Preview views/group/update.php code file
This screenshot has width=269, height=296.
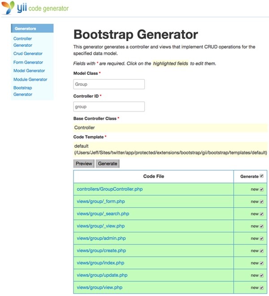coord(102,275)
